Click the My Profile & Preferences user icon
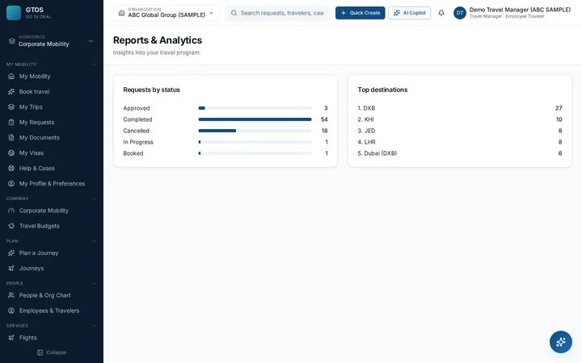Screen dimensions: 582x363 11,183
